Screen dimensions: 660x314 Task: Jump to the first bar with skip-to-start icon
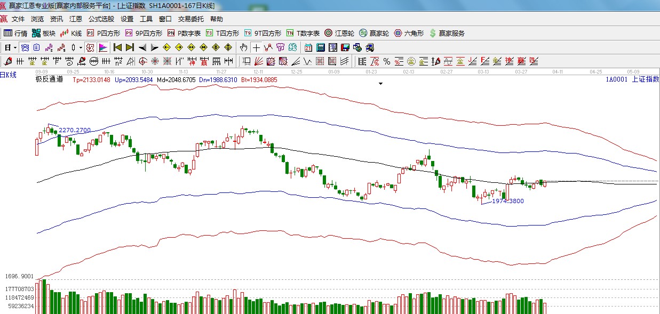point(117,47)
